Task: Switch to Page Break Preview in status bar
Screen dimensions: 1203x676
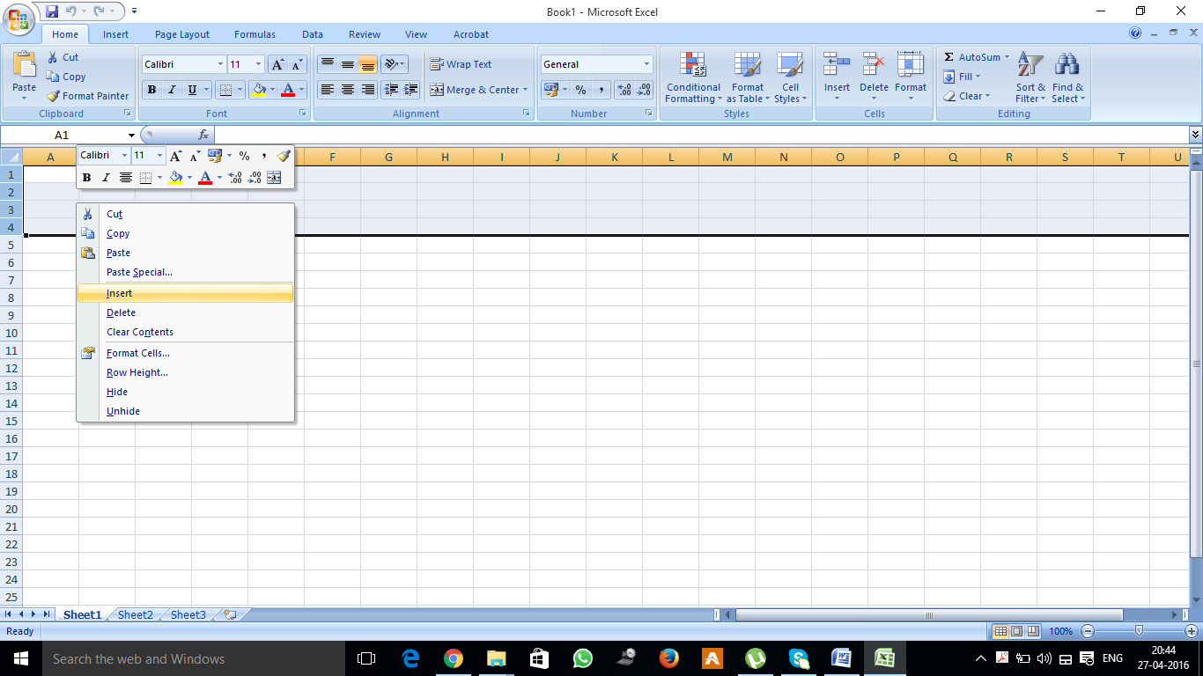Action: point(1032,631)
